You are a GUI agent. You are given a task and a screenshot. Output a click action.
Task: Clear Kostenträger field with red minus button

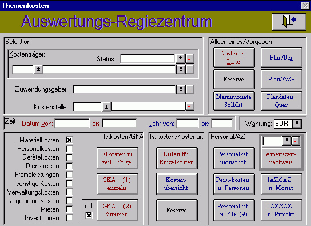click(x=189, y=70)
